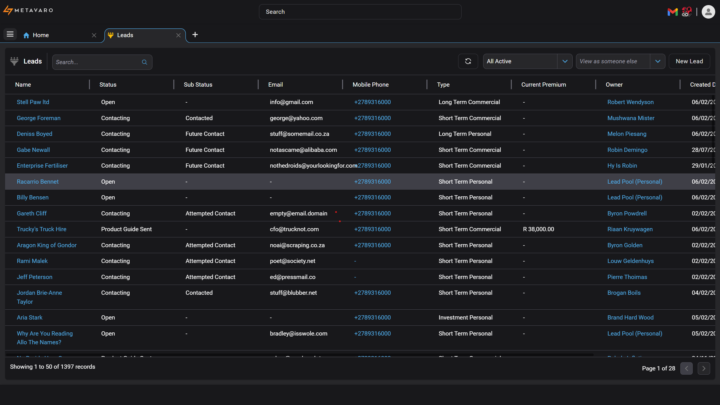This screenshot has width=720, height=405.
Task: Click the ladybug bug report icon
Action: pyautogui.click(x=687, y=12)
